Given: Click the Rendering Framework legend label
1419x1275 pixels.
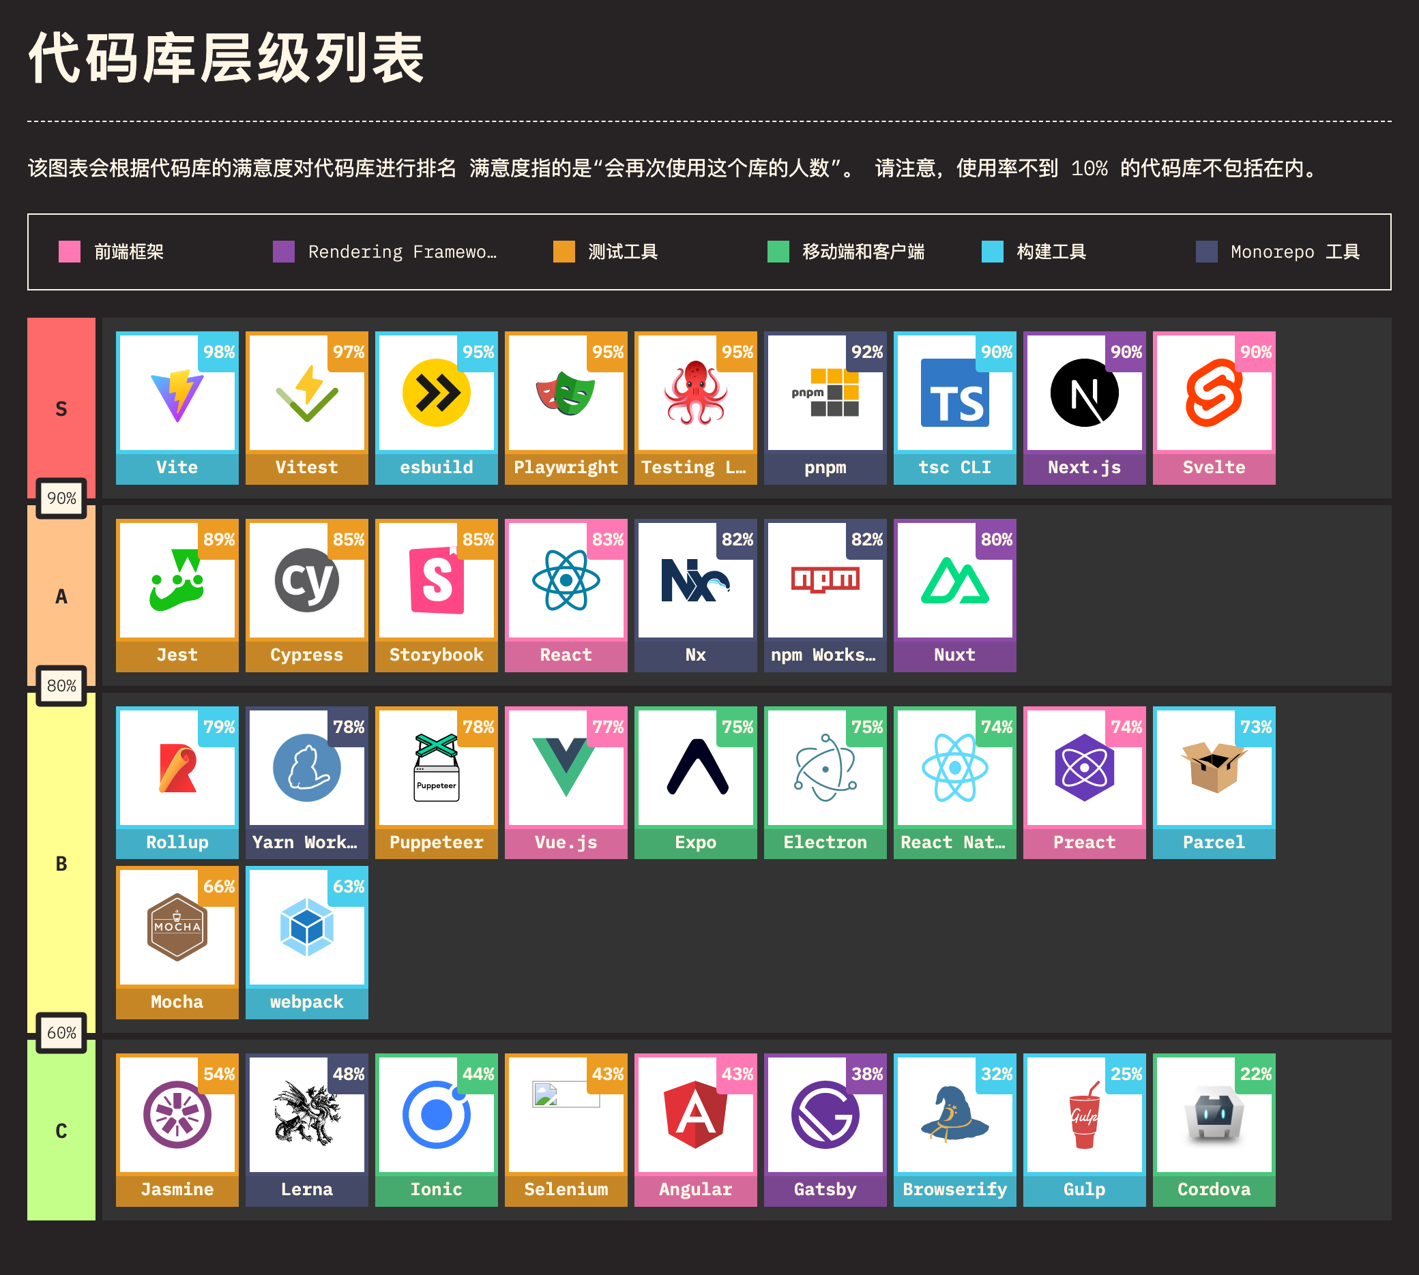Looking at the screenshot, I should (402, 252).
